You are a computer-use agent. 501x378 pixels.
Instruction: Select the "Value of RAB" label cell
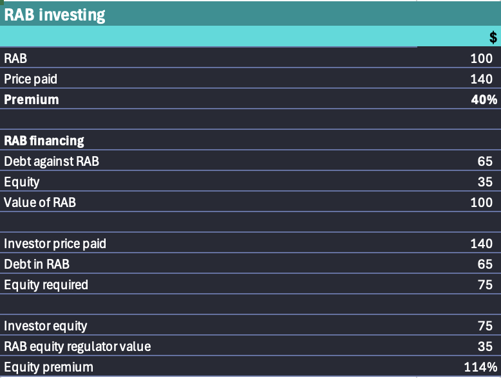tap(40, 203)
